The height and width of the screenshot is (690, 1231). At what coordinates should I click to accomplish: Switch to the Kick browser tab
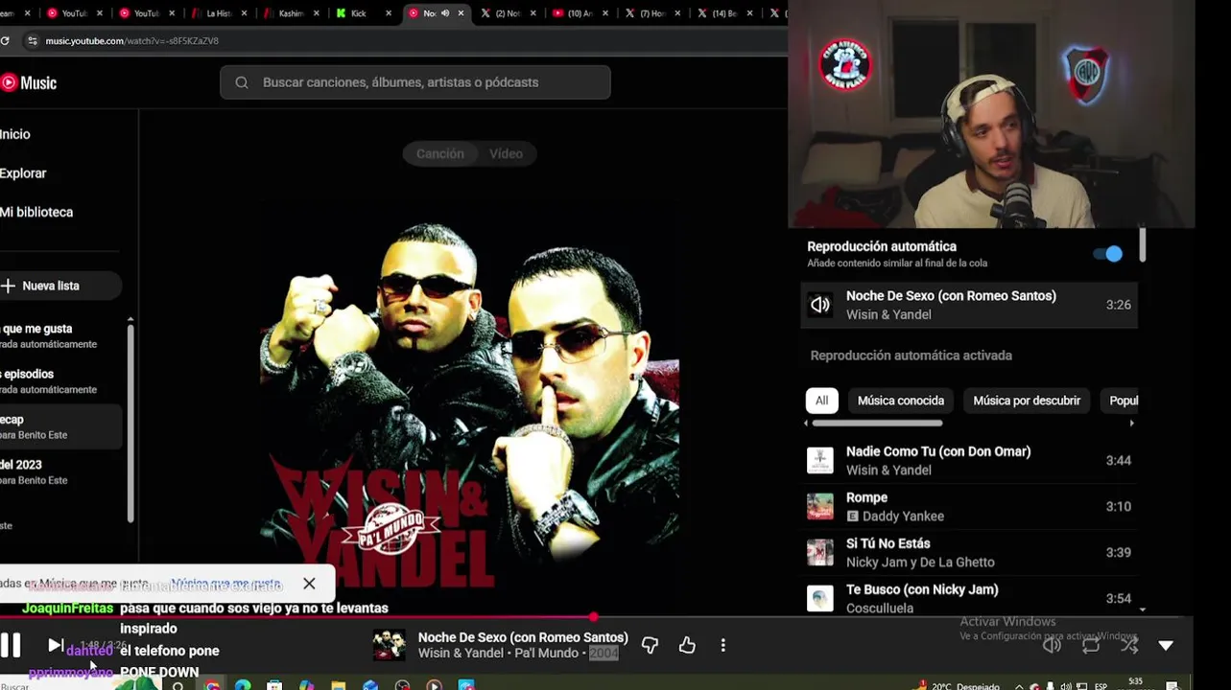click(x=364, y=13)
